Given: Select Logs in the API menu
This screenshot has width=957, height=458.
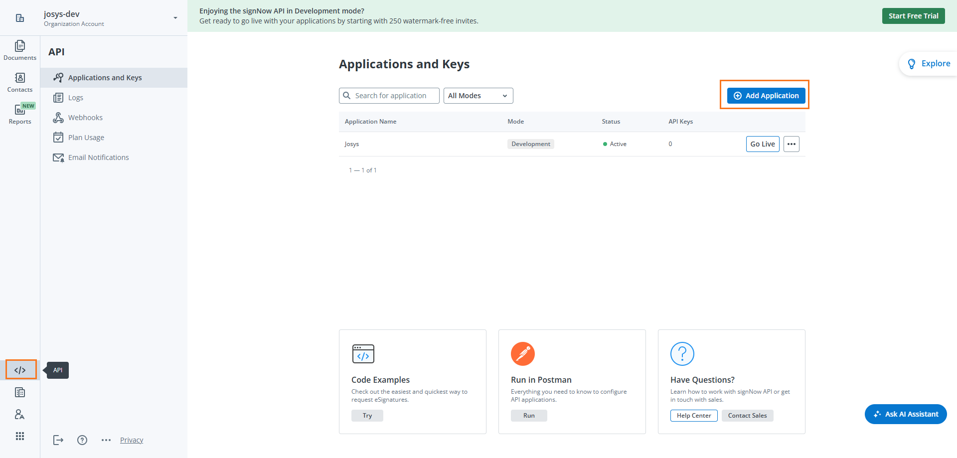Looking at the screenshot, I should tap(76, 98).
